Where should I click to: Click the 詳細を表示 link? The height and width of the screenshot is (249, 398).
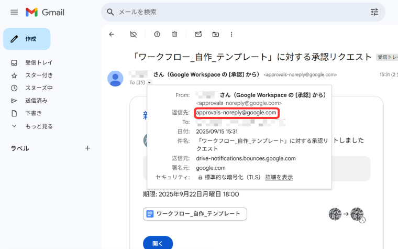pyautogui.click(x=279, y=177)
